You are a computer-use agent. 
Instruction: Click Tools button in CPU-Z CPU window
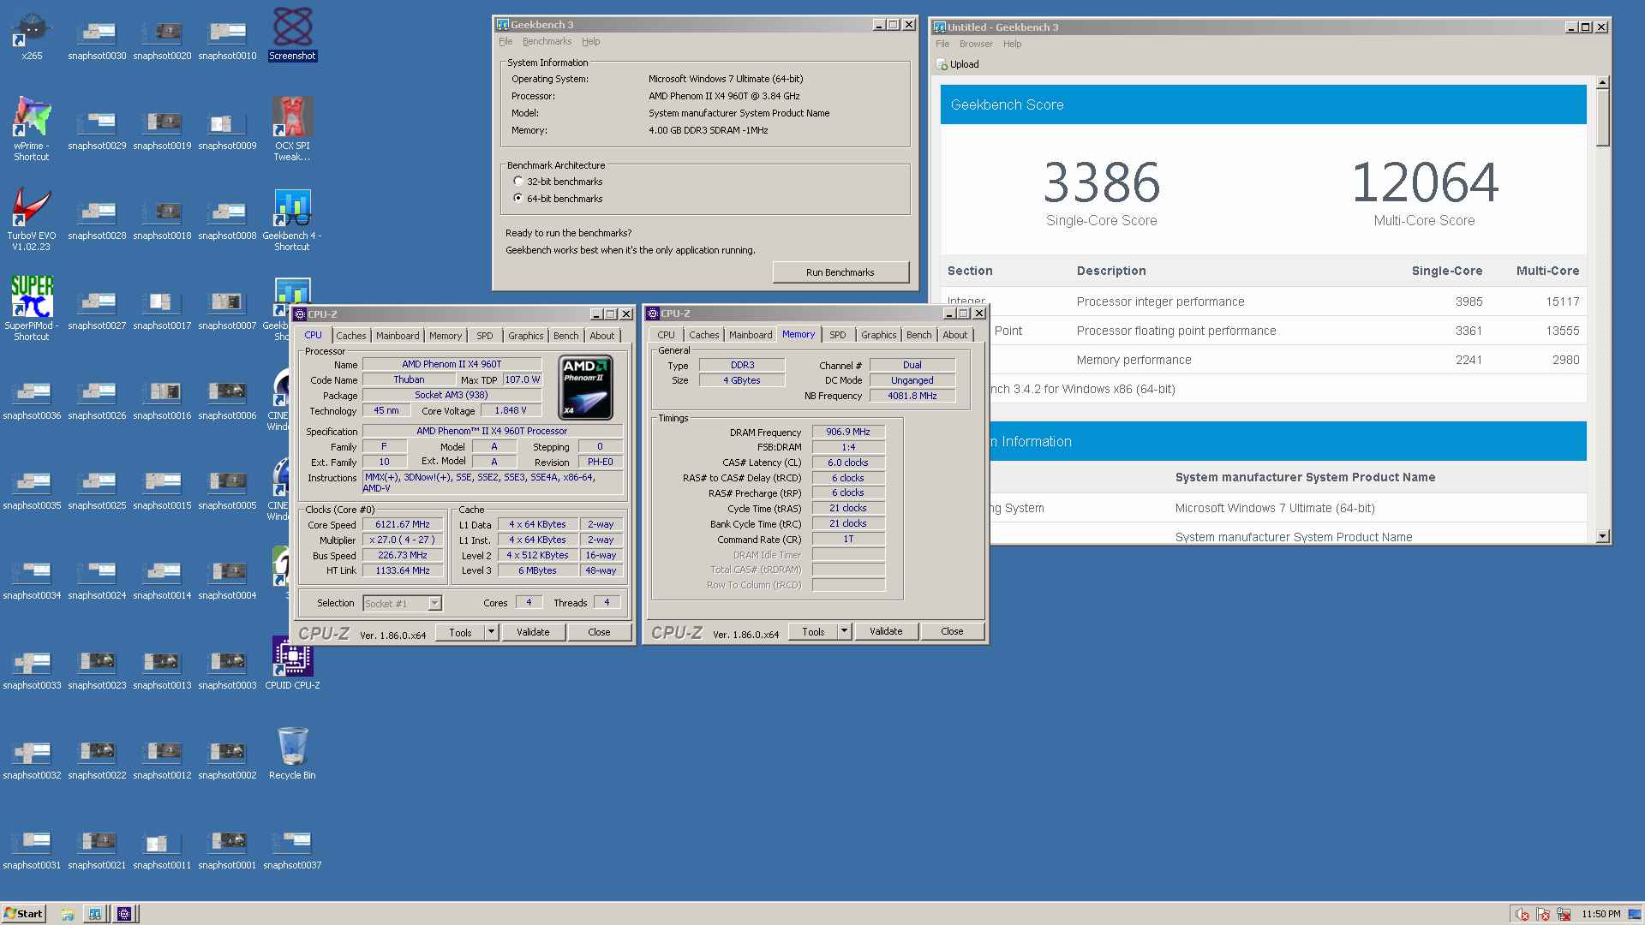460,632
